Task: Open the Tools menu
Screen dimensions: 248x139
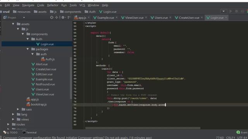Action: 73,5
